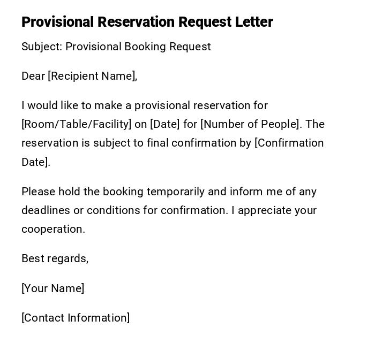Click the word 'cooperation.'

(53, 229)
